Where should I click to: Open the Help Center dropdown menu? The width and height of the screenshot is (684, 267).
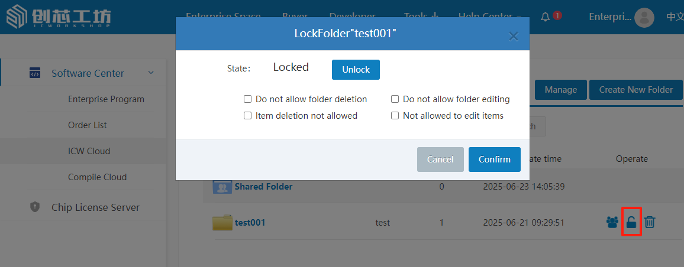click(x=489, y=17)
